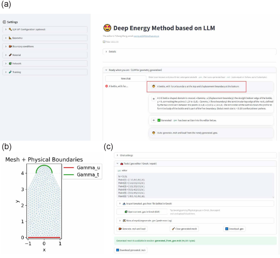Click the Gamma_u legend entry
This screenshot has height=258, width=280.
82,167
